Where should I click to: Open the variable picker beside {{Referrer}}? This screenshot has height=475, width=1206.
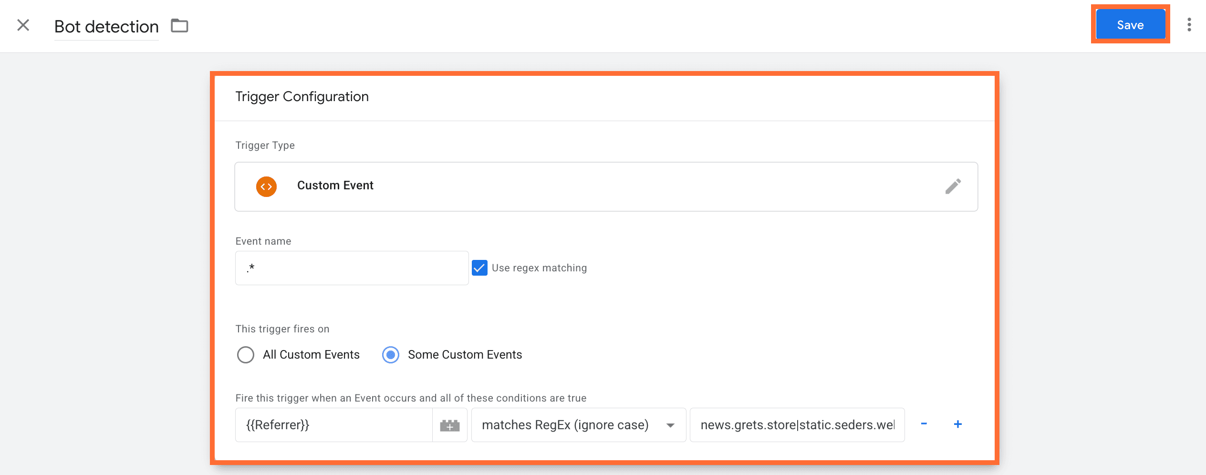click(x=450, y=424)
